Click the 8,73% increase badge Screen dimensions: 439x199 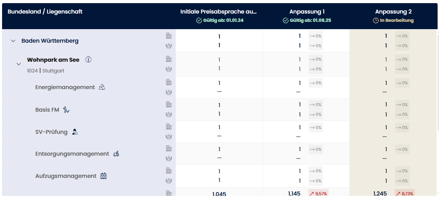(x=405, y=194)
